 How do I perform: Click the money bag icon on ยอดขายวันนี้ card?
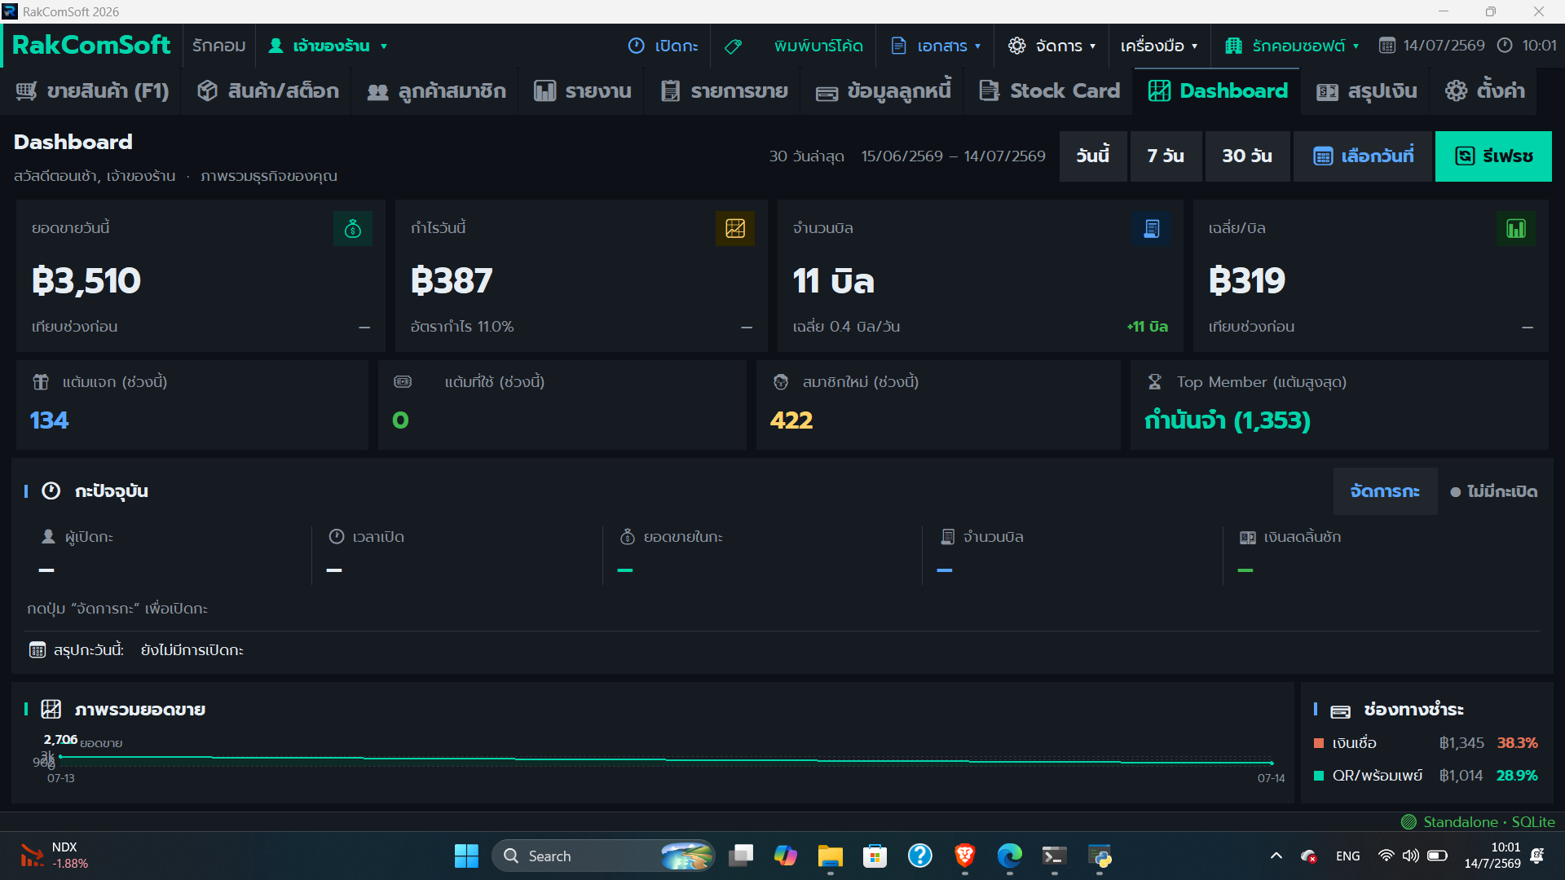353,229
